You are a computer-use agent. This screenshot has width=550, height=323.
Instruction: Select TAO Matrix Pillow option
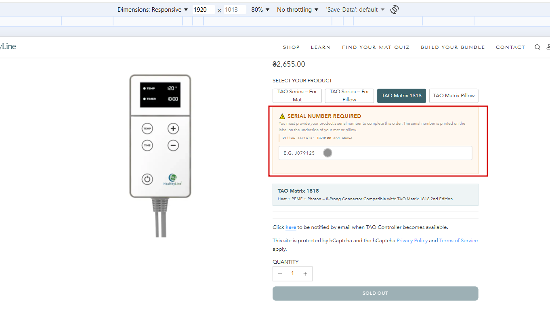click(x=454, y=96)
